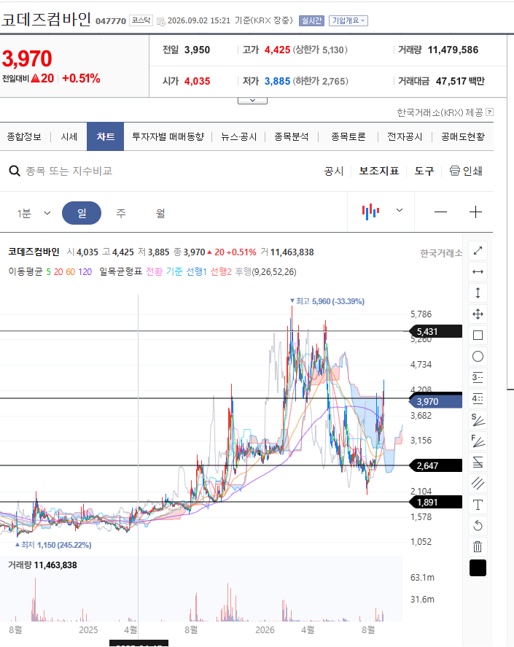Click the 20-day moving average label
514x647 pixels.
(58, 272)
